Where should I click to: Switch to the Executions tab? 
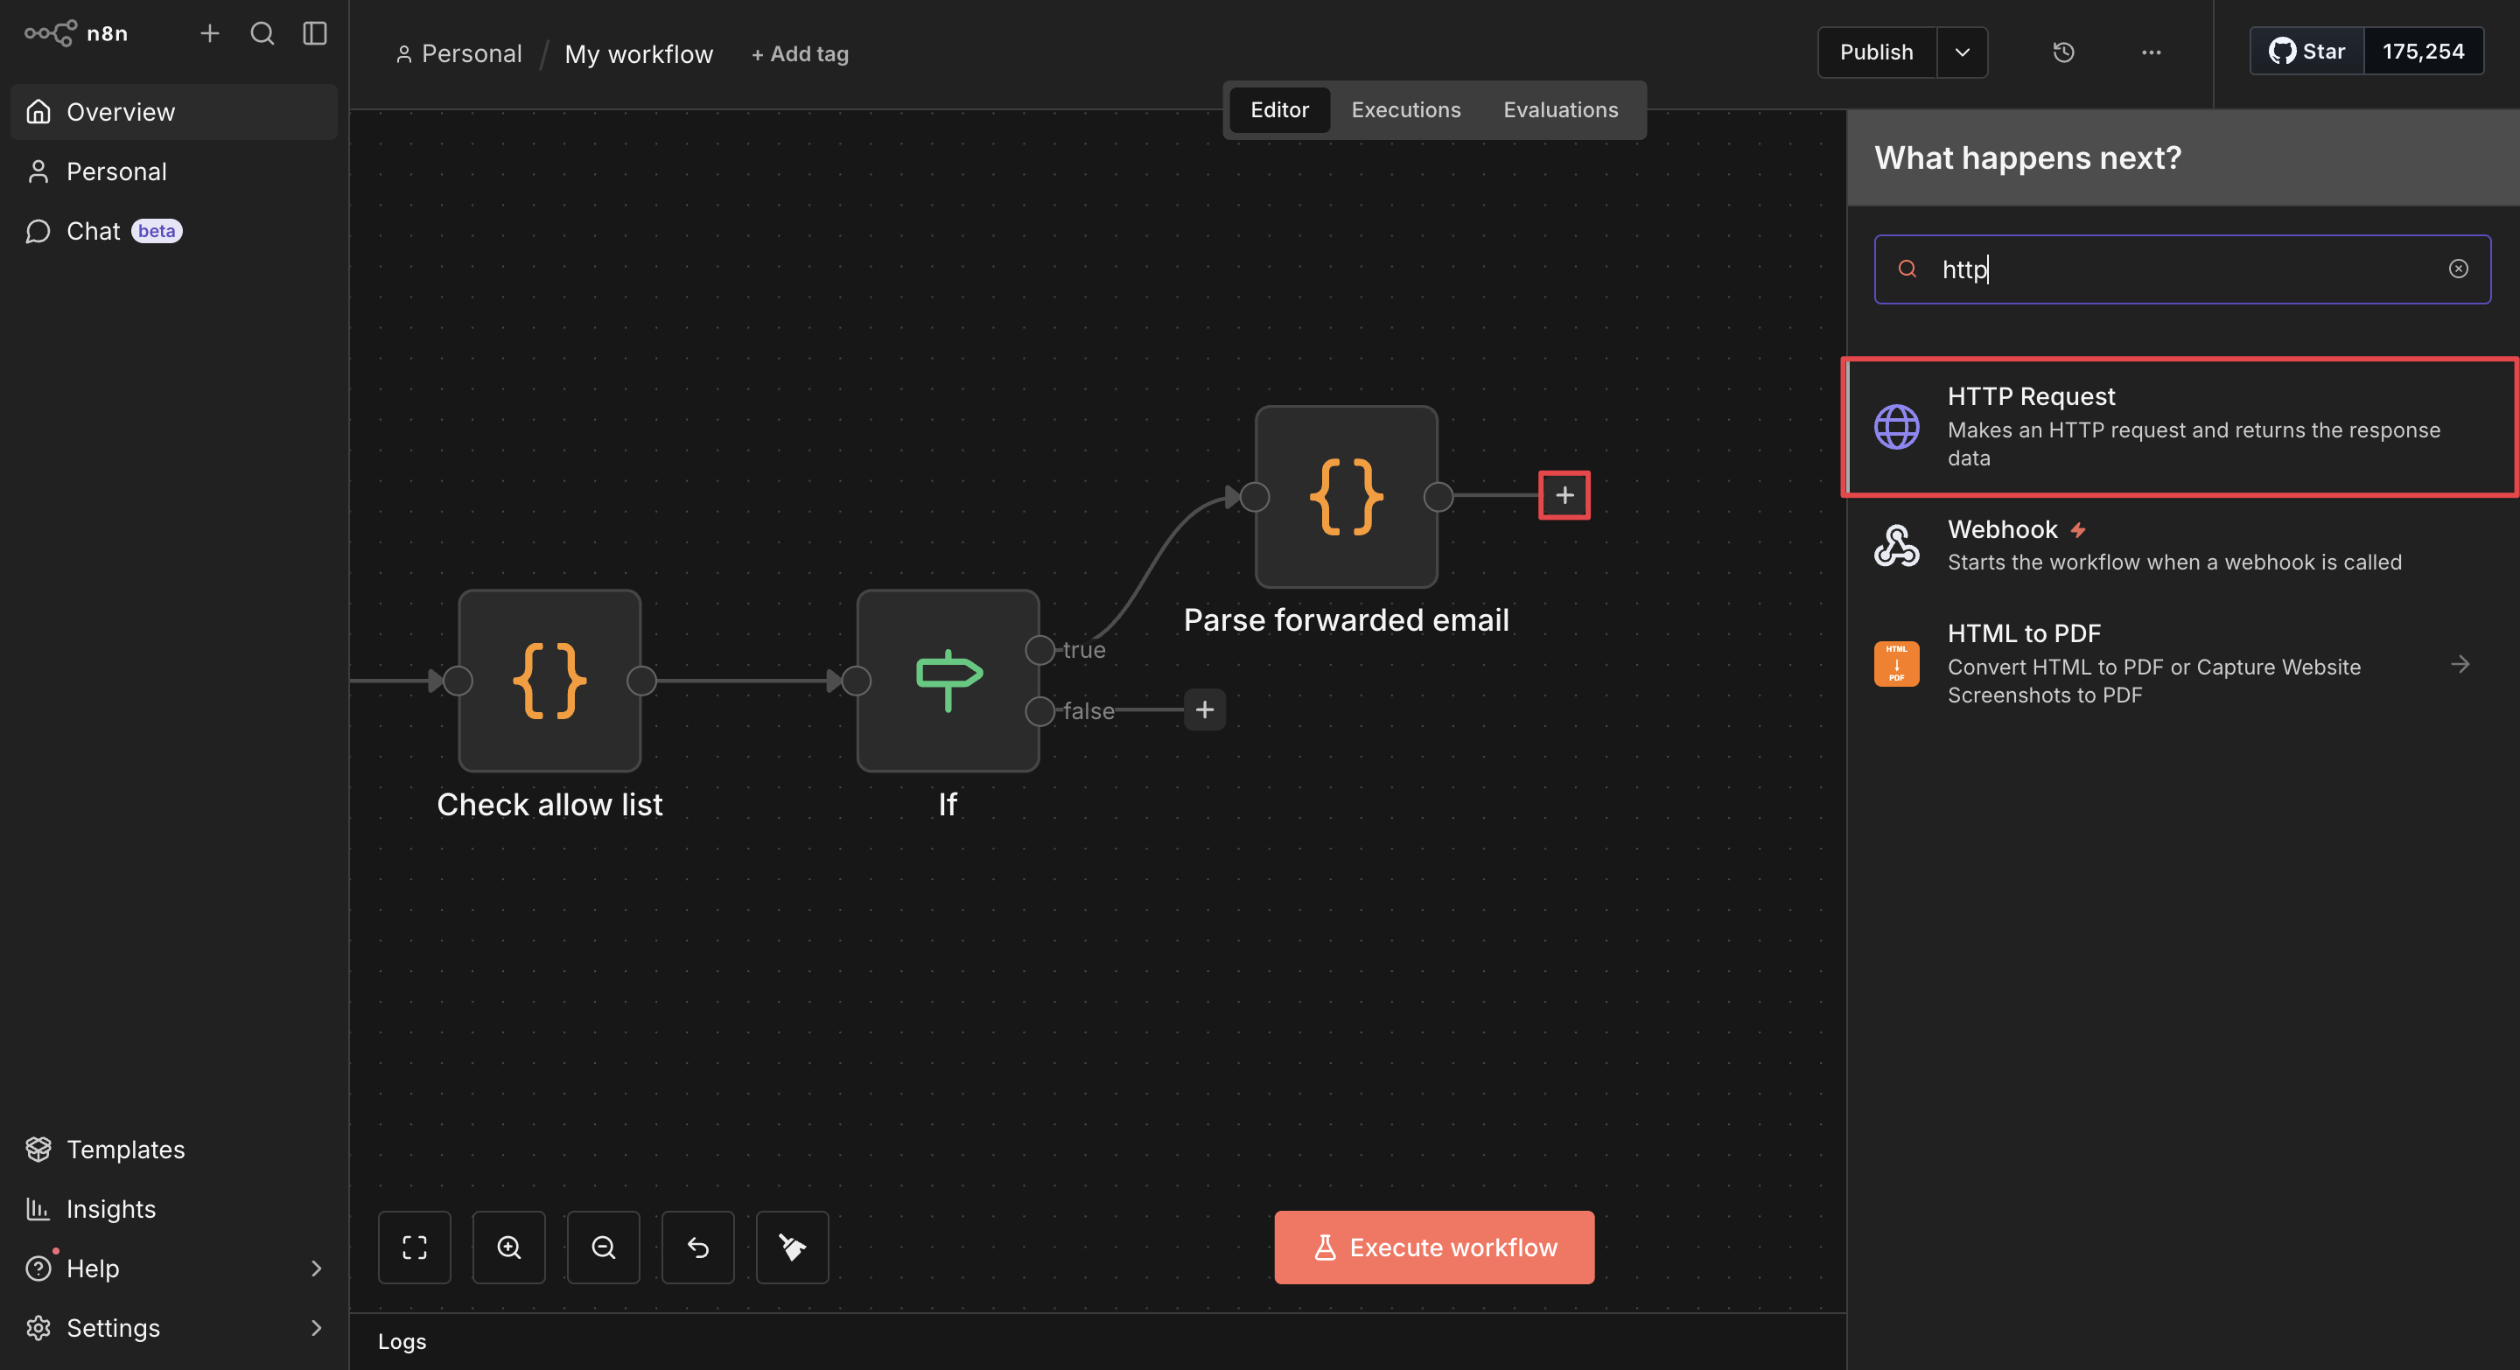point(1404,109)
